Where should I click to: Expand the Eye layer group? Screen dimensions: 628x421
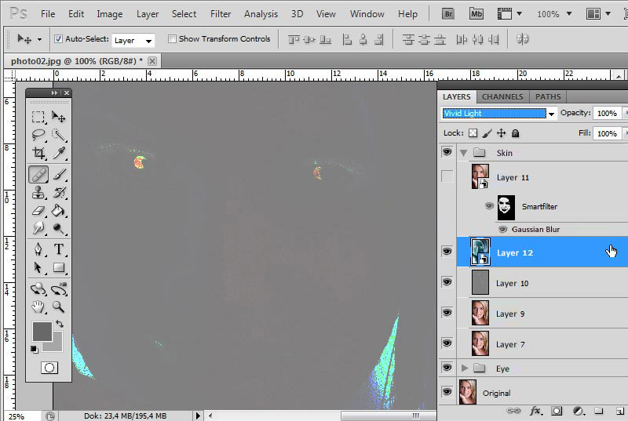coord(465,368)
